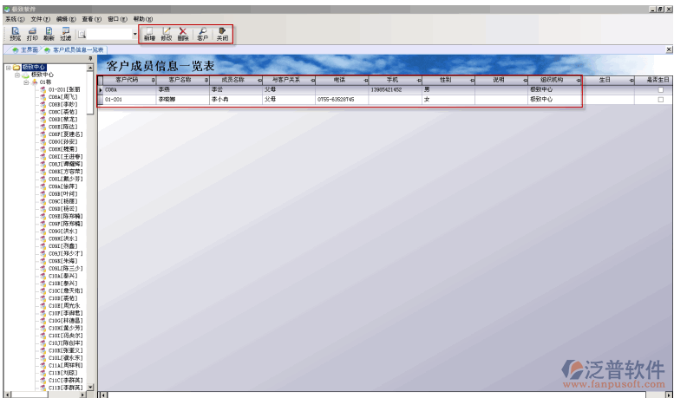Screen dimensions: 674x398
Task: Click the 删除 (Delete) red X icon
Action: 183,34
